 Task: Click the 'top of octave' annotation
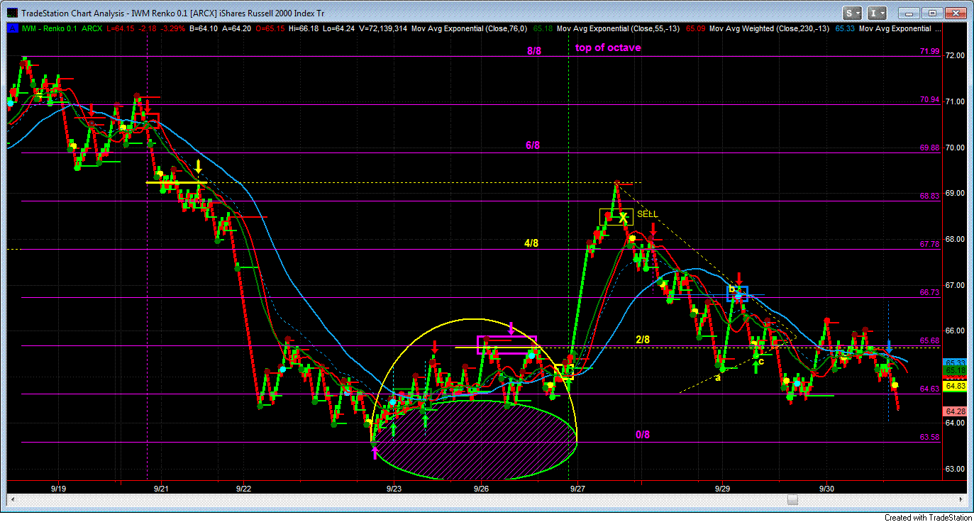(608, 48)
